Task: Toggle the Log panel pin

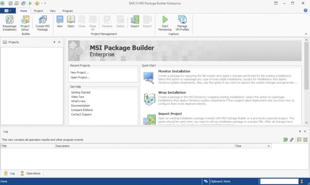Action: click(300, 131)
